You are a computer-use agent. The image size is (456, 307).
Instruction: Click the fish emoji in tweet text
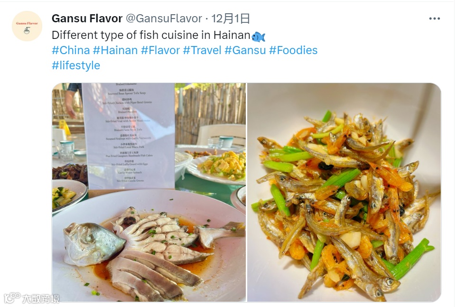(258, 37)
